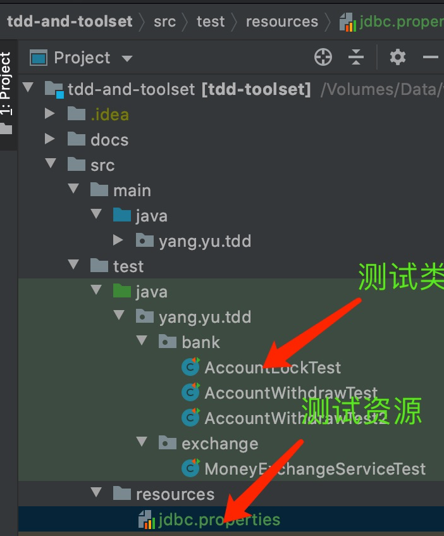444x536 pixels.
Task: Click the jdbc.properties file icon in tree
Action: [144, 519]
